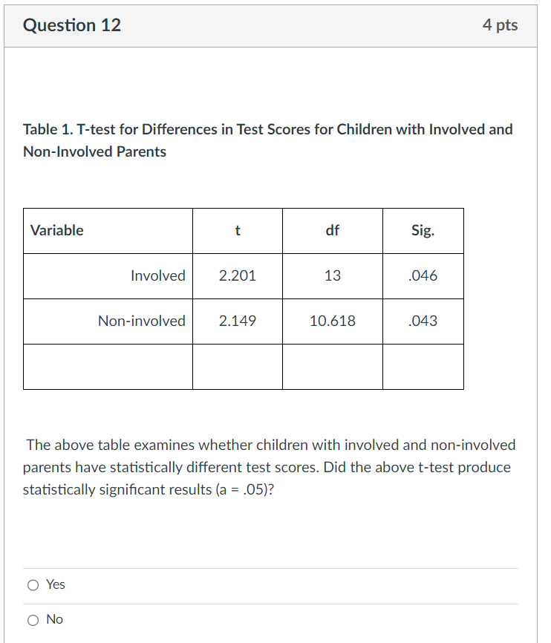Select the No radio button
This screenshot has height=643, width=551.
tap(33, 619)
